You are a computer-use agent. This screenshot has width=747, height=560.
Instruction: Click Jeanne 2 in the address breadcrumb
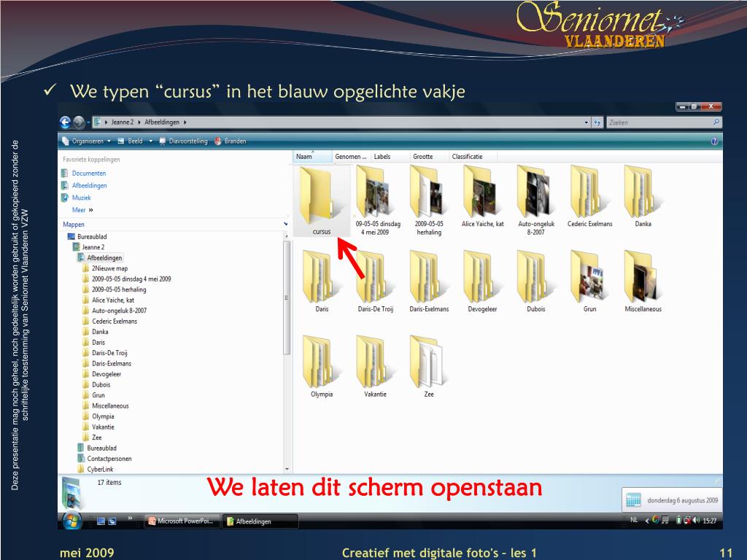123,122
